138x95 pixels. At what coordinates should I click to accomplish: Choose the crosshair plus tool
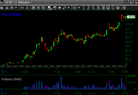click(60, 8)
